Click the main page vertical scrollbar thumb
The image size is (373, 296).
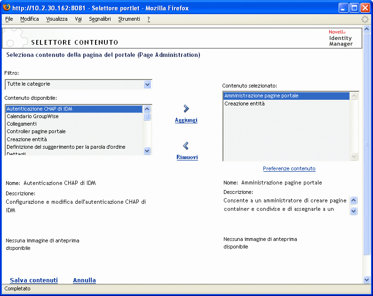(366, 144)
